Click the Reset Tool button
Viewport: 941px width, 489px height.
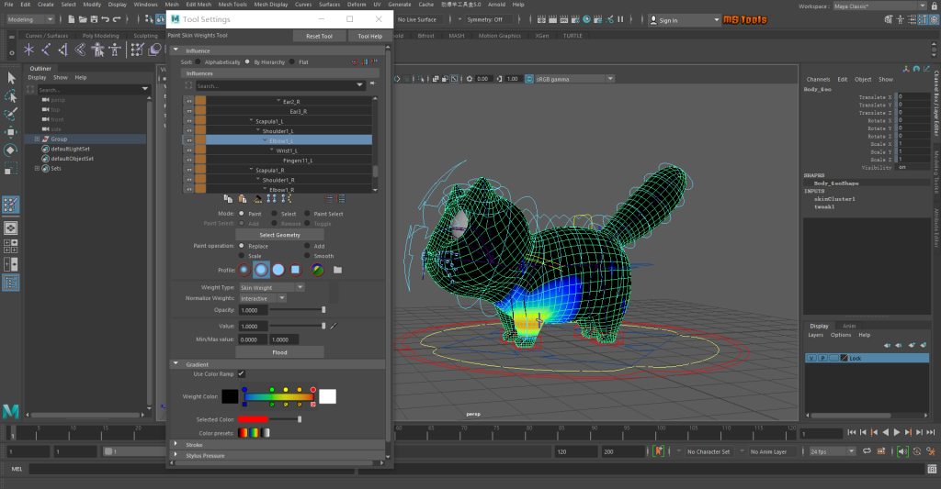319,36
